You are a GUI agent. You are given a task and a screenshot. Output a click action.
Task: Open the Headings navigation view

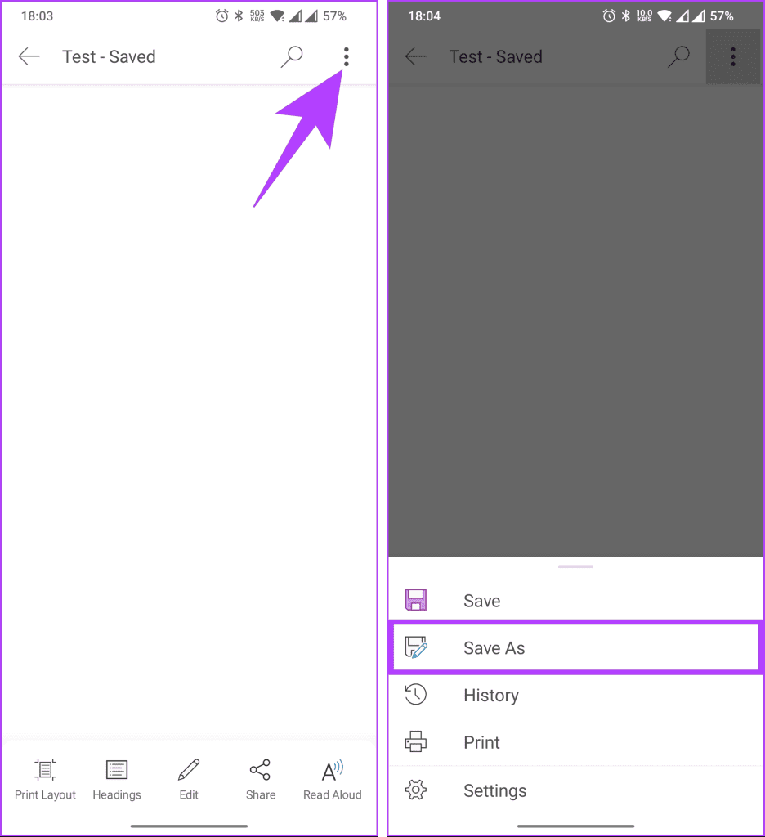coord(117,779)
